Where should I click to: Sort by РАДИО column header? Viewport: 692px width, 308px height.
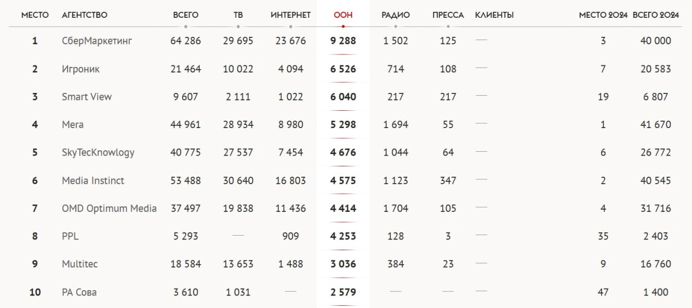(x=396, y=15)
